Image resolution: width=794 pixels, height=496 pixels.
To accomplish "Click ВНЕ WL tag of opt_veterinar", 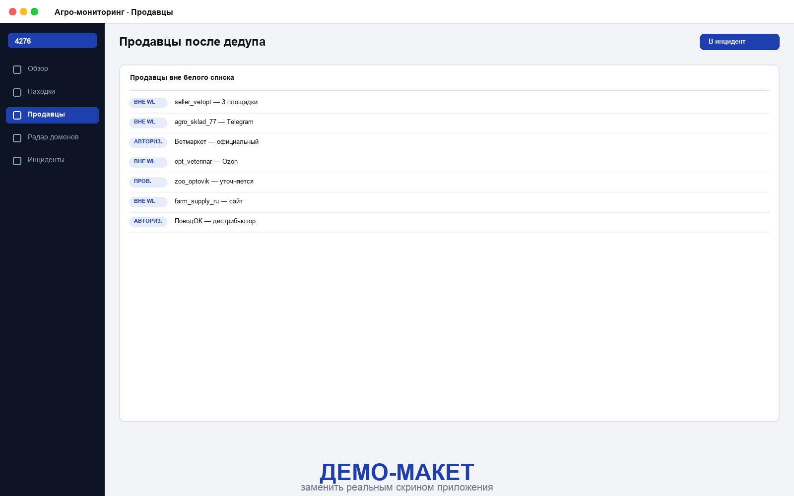I will click(148, 162).
